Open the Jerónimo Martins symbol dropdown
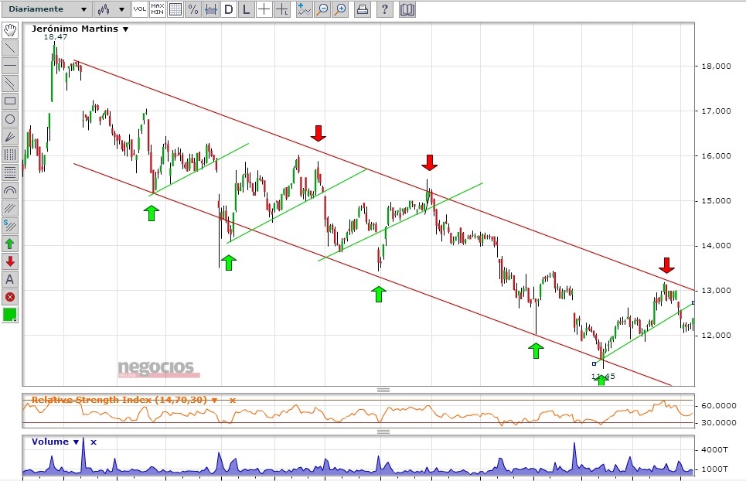This screenshot has height=481, width=746. 125,29
